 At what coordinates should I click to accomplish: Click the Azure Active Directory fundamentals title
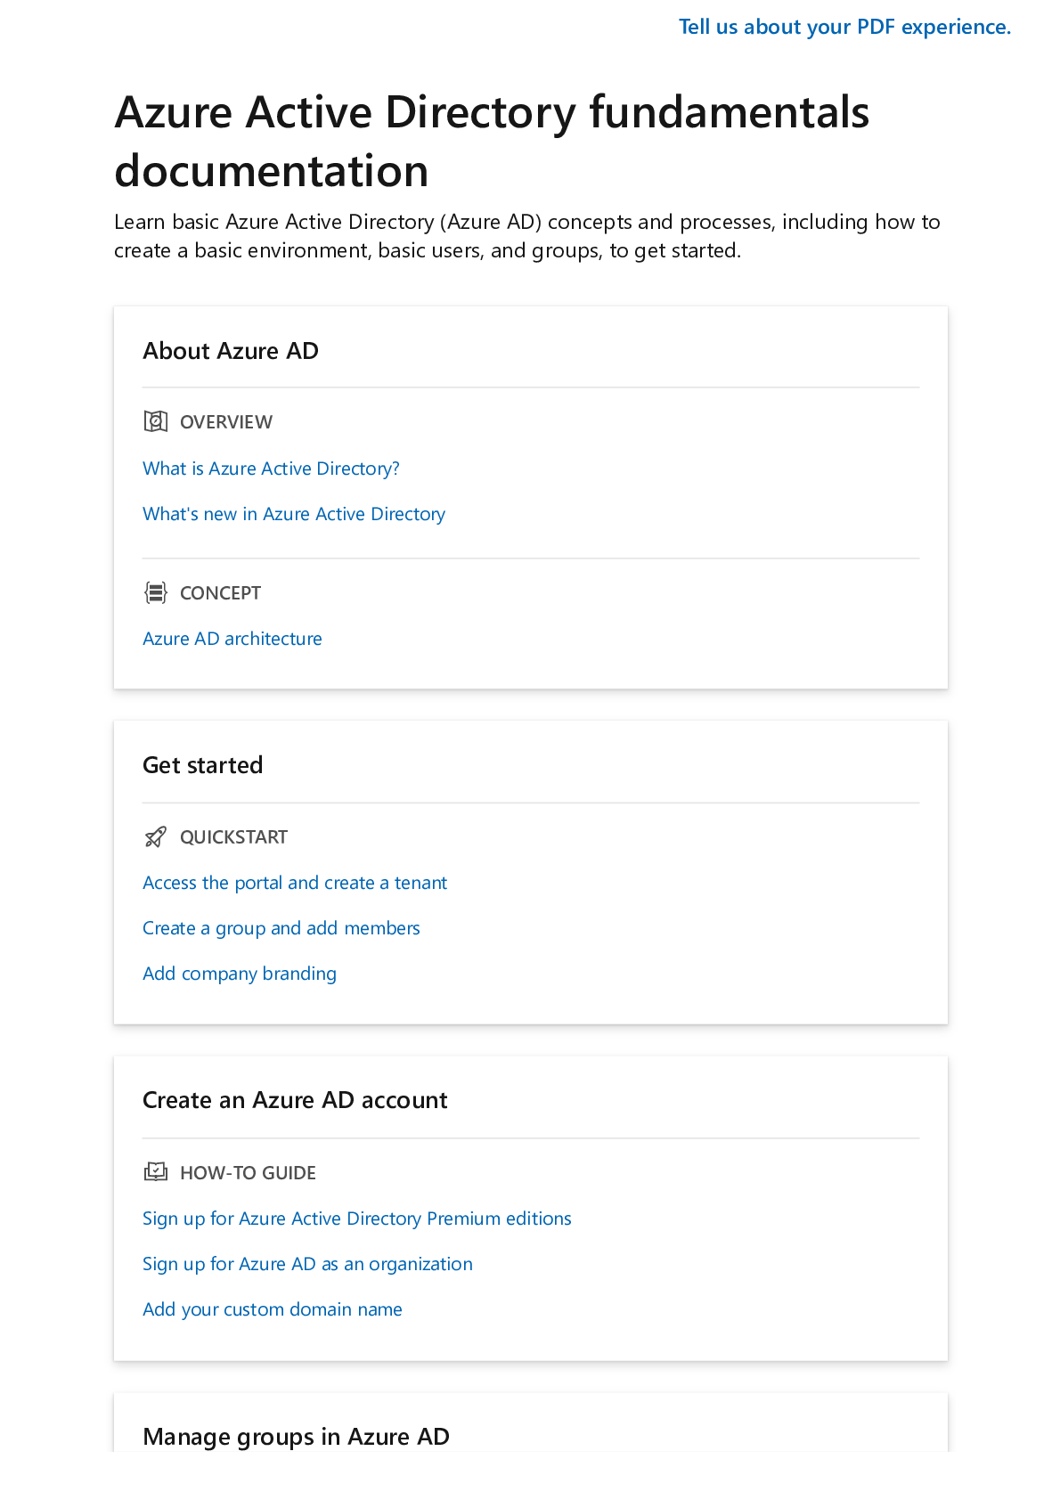[492, 141]
